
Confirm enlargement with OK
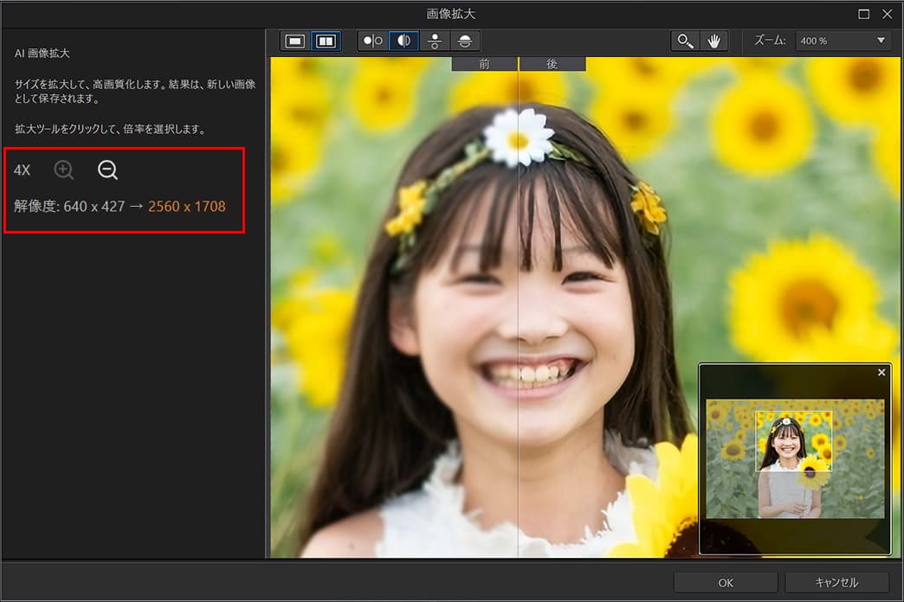(726, 582)
